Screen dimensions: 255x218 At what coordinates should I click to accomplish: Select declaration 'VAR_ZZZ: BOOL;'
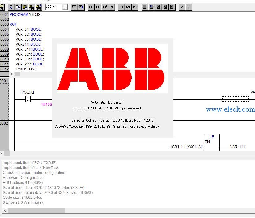pyautogui.click(x=30, y=64)
